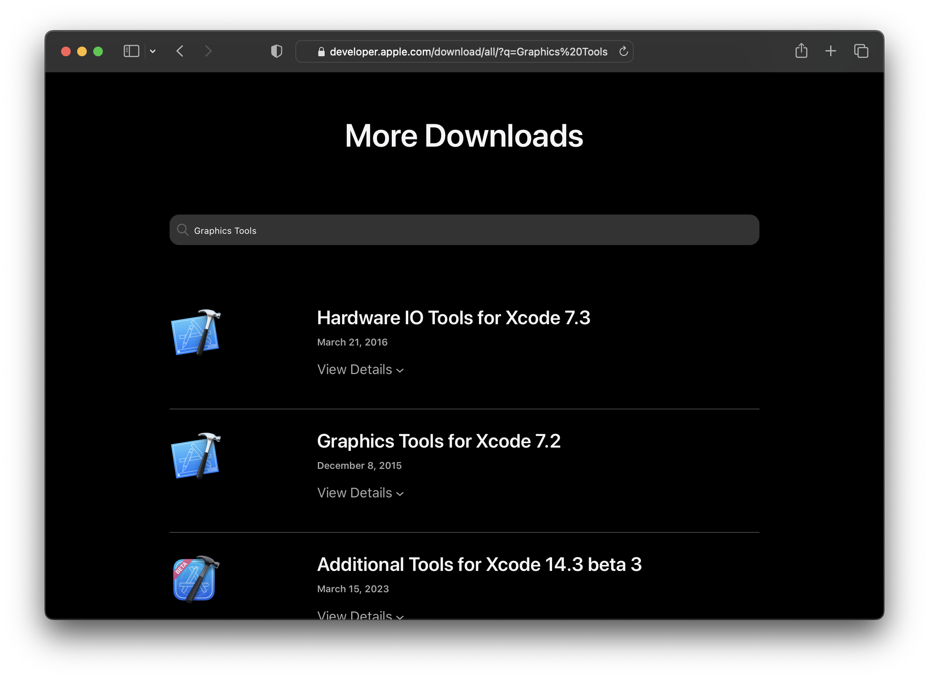This screenshot has height=679, width=929.
Task: Expand View Details for Additional Tools 14.3
Action: coord(360,615)
